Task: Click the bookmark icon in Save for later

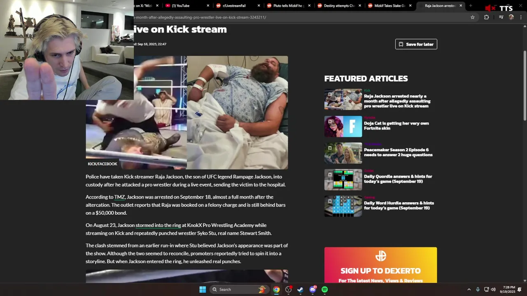Action: click(x=401, y=44)
